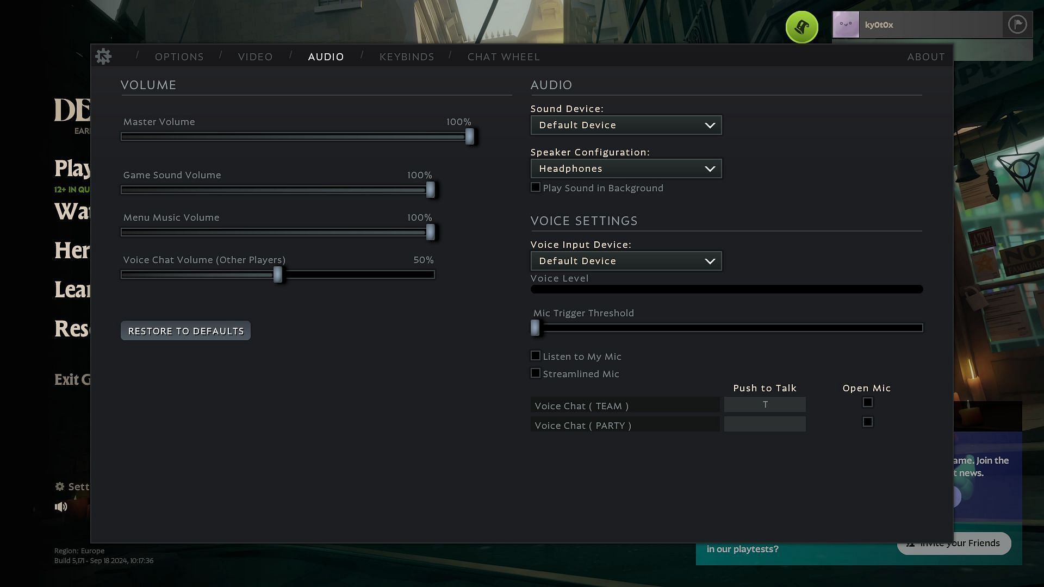Navigate to KEYBINDS tab
This screenshot has width=1044, height=587.
[x=407, y=57]
